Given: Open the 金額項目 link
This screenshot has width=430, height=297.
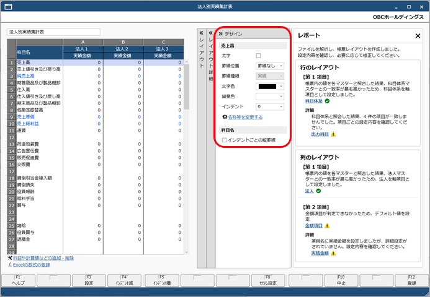Looking at the screenshot, I should [x=314, y=226].
